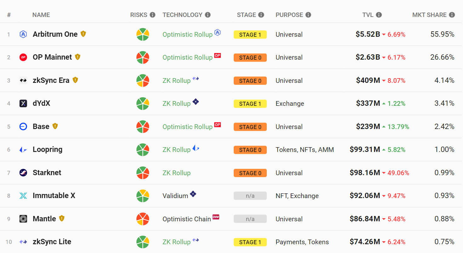Click the STAGE 1 badge for Arbitrum One

click(x=250, y=35)
